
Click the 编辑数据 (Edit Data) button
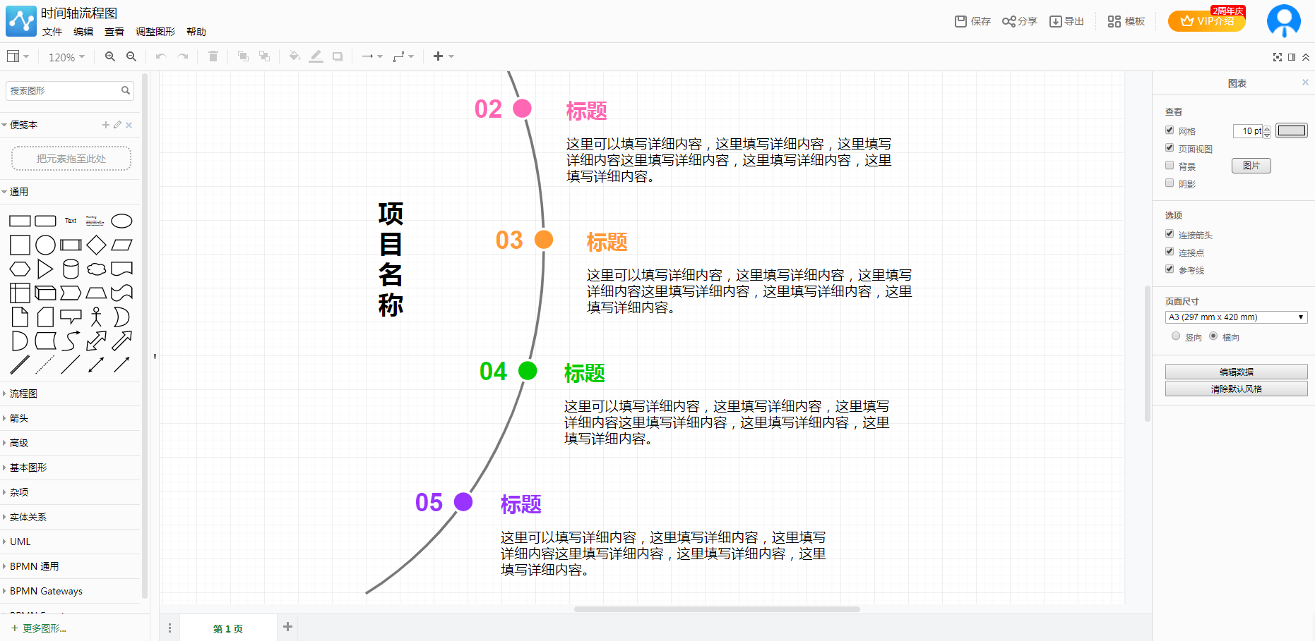[1236, 371]
